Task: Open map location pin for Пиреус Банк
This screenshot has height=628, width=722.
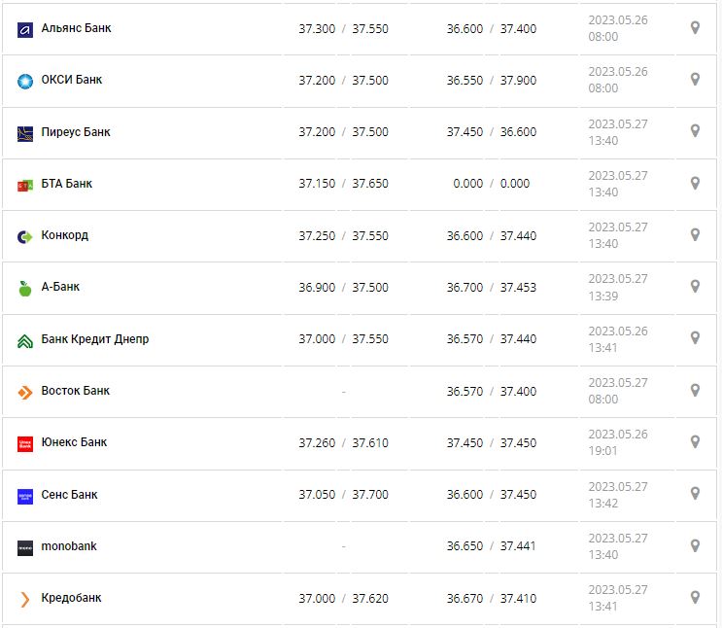Action: (695, 131)
